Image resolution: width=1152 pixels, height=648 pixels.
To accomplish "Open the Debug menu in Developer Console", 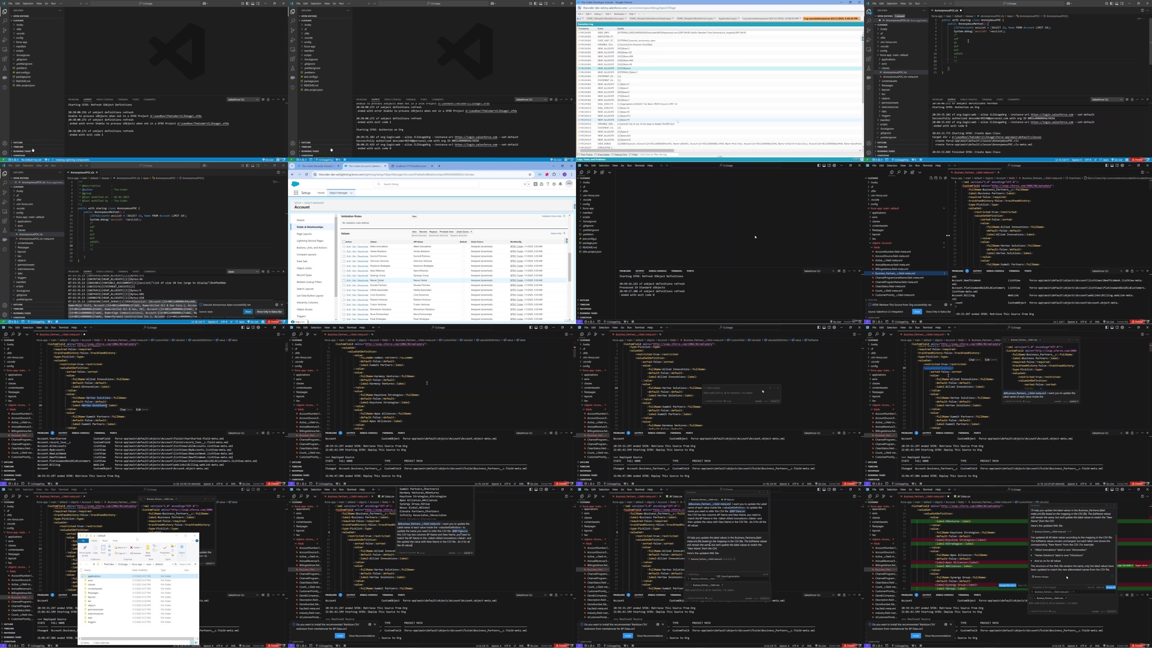I will pos(599,14).
